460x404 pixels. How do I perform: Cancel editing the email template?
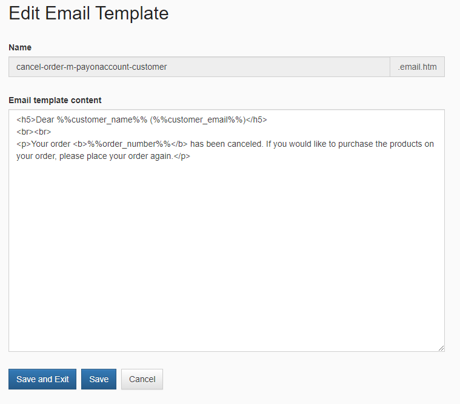coord(142,379)
